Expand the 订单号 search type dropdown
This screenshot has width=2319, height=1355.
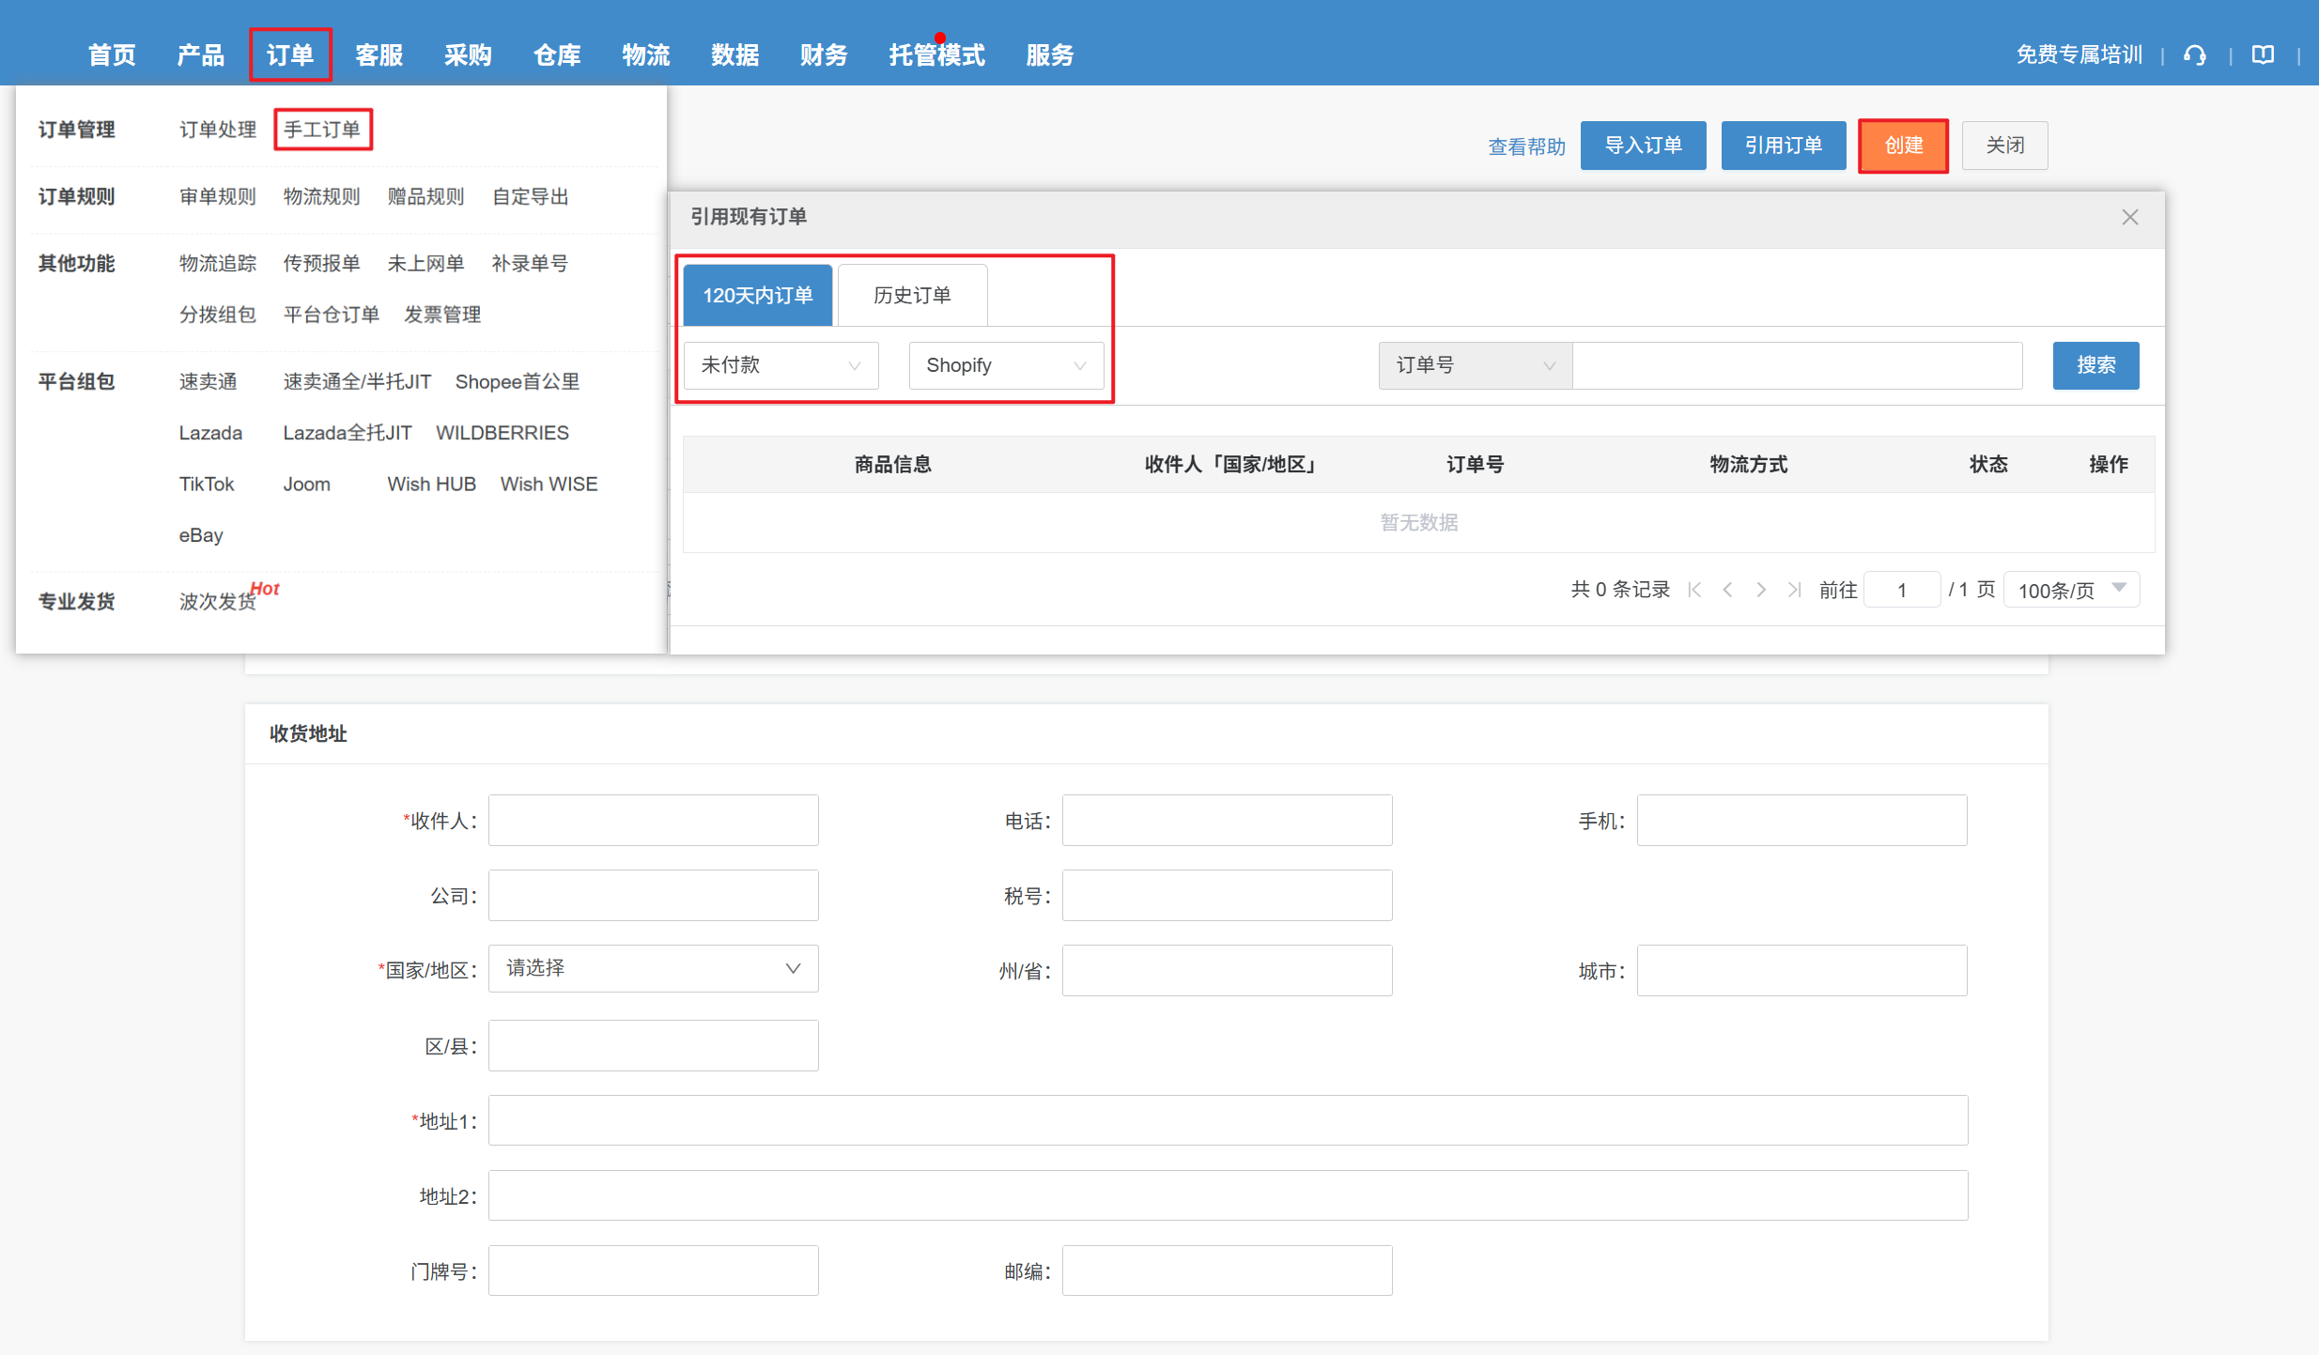point(1475,365)
